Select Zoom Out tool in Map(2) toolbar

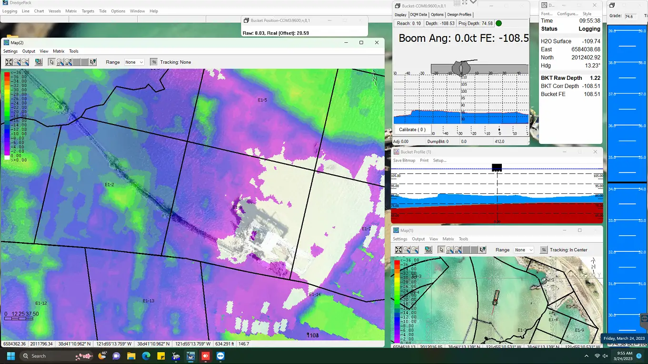pos(25,62)
